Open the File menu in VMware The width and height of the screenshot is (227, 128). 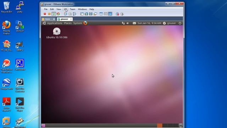pyautogui.click(x=46, y=9)
